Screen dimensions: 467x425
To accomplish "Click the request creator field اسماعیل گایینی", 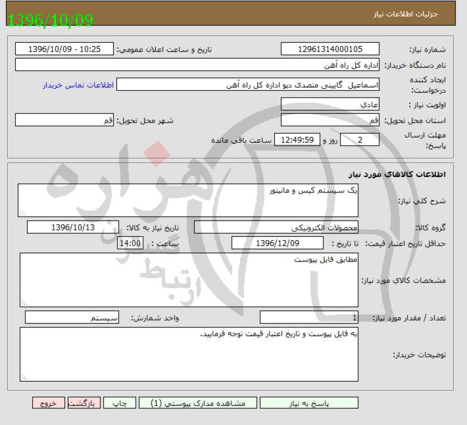I will 248,85.
